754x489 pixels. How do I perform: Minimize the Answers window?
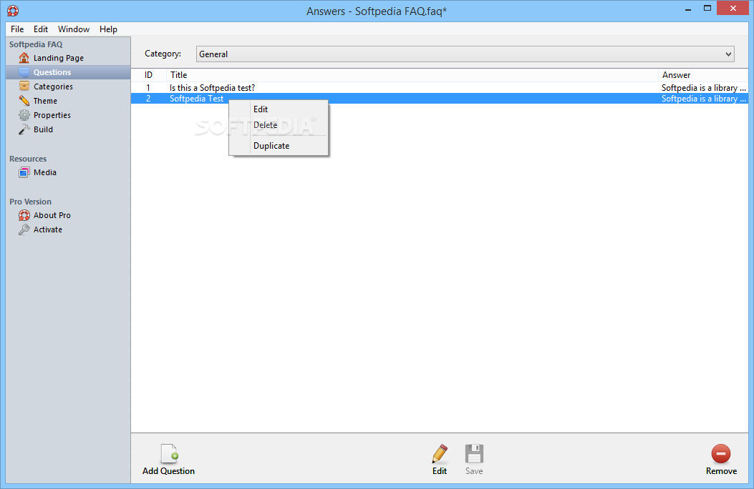pos(688,9)
